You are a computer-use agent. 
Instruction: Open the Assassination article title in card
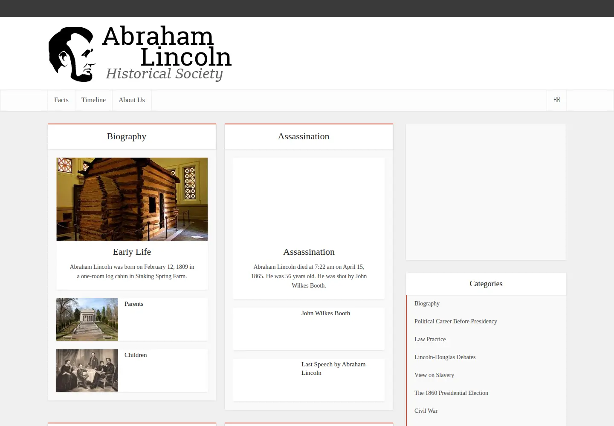pyautogui.click(x=309, y=252)
